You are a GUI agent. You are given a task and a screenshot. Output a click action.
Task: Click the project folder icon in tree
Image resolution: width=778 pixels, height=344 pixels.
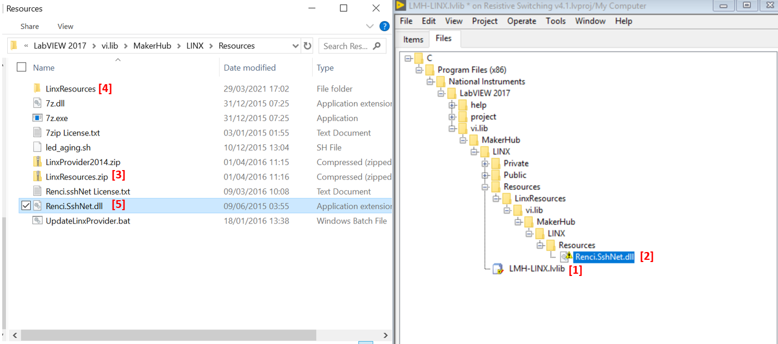(463, 117)
